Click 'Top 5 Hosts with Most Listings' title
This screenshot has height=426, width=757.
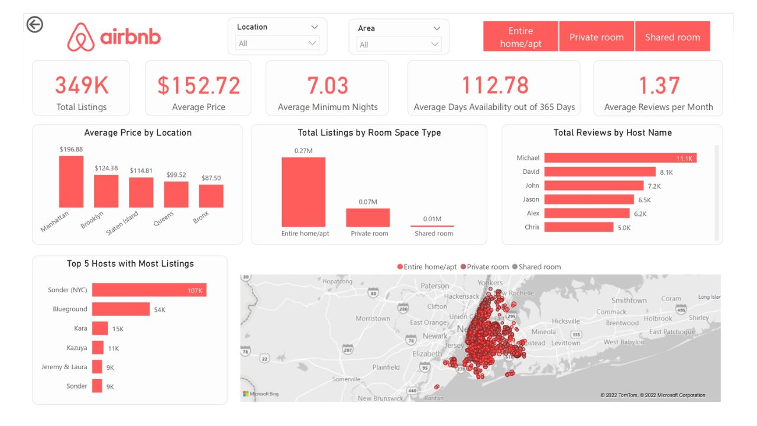130,264
